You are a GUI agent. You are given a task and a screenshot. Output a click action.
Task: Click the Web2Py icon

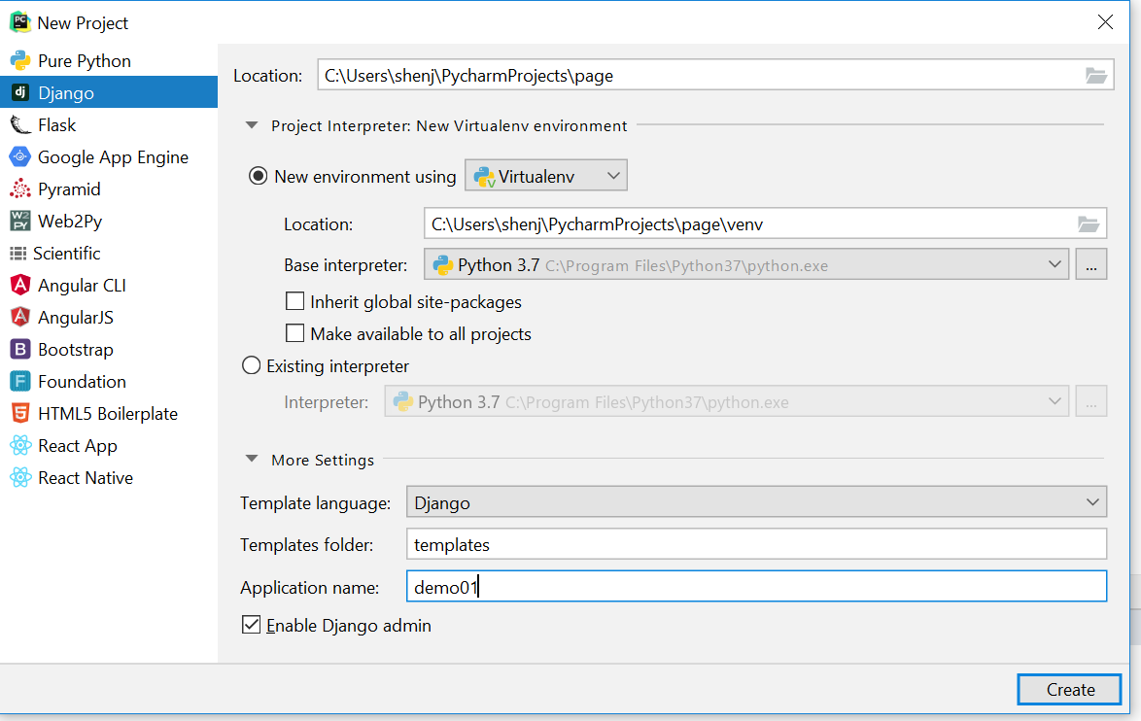pyautogui.click(x=19, y=222)
